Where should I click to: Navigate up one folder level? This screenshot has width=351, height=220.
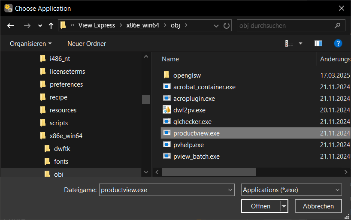pyautogui.click(x=51, y=26)
